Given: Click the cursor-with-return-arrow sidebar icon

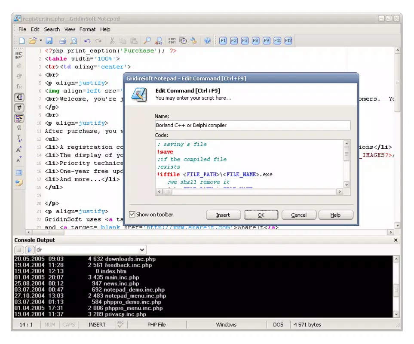Looking at the screenshot, I should pos(19,138).
